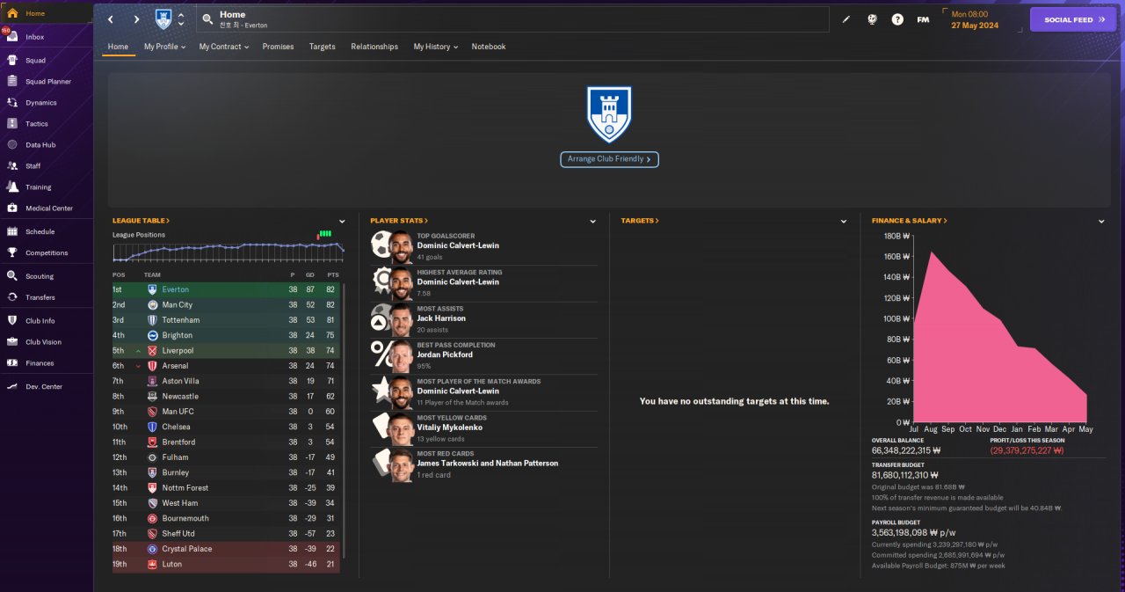Open the Tactics sidebar icon

pos(12,124)
